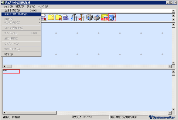
Task: Click upper canvas vertical scrollbar down arrow
Action: (173, 63)
